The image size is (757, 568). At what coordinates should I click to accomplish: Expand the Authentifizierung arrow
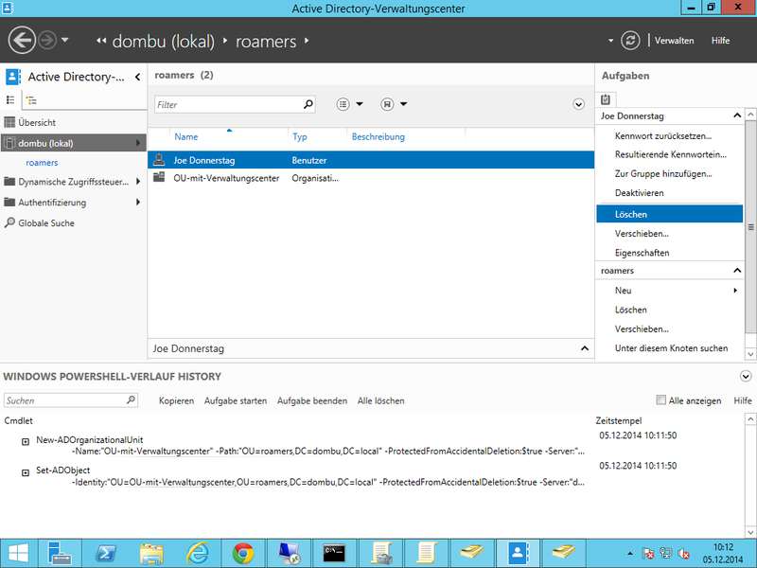tap(138, 203)
